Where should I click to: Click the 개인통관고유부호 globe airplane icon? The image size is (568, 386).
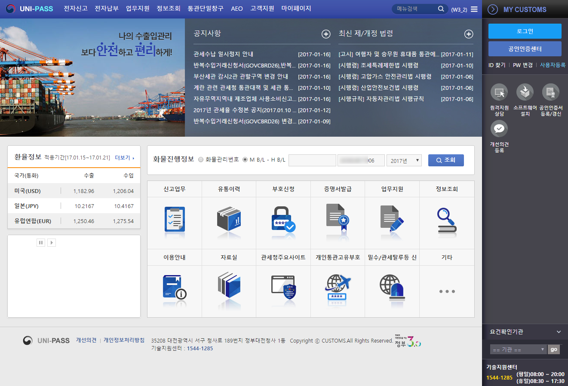click(338, 288)
